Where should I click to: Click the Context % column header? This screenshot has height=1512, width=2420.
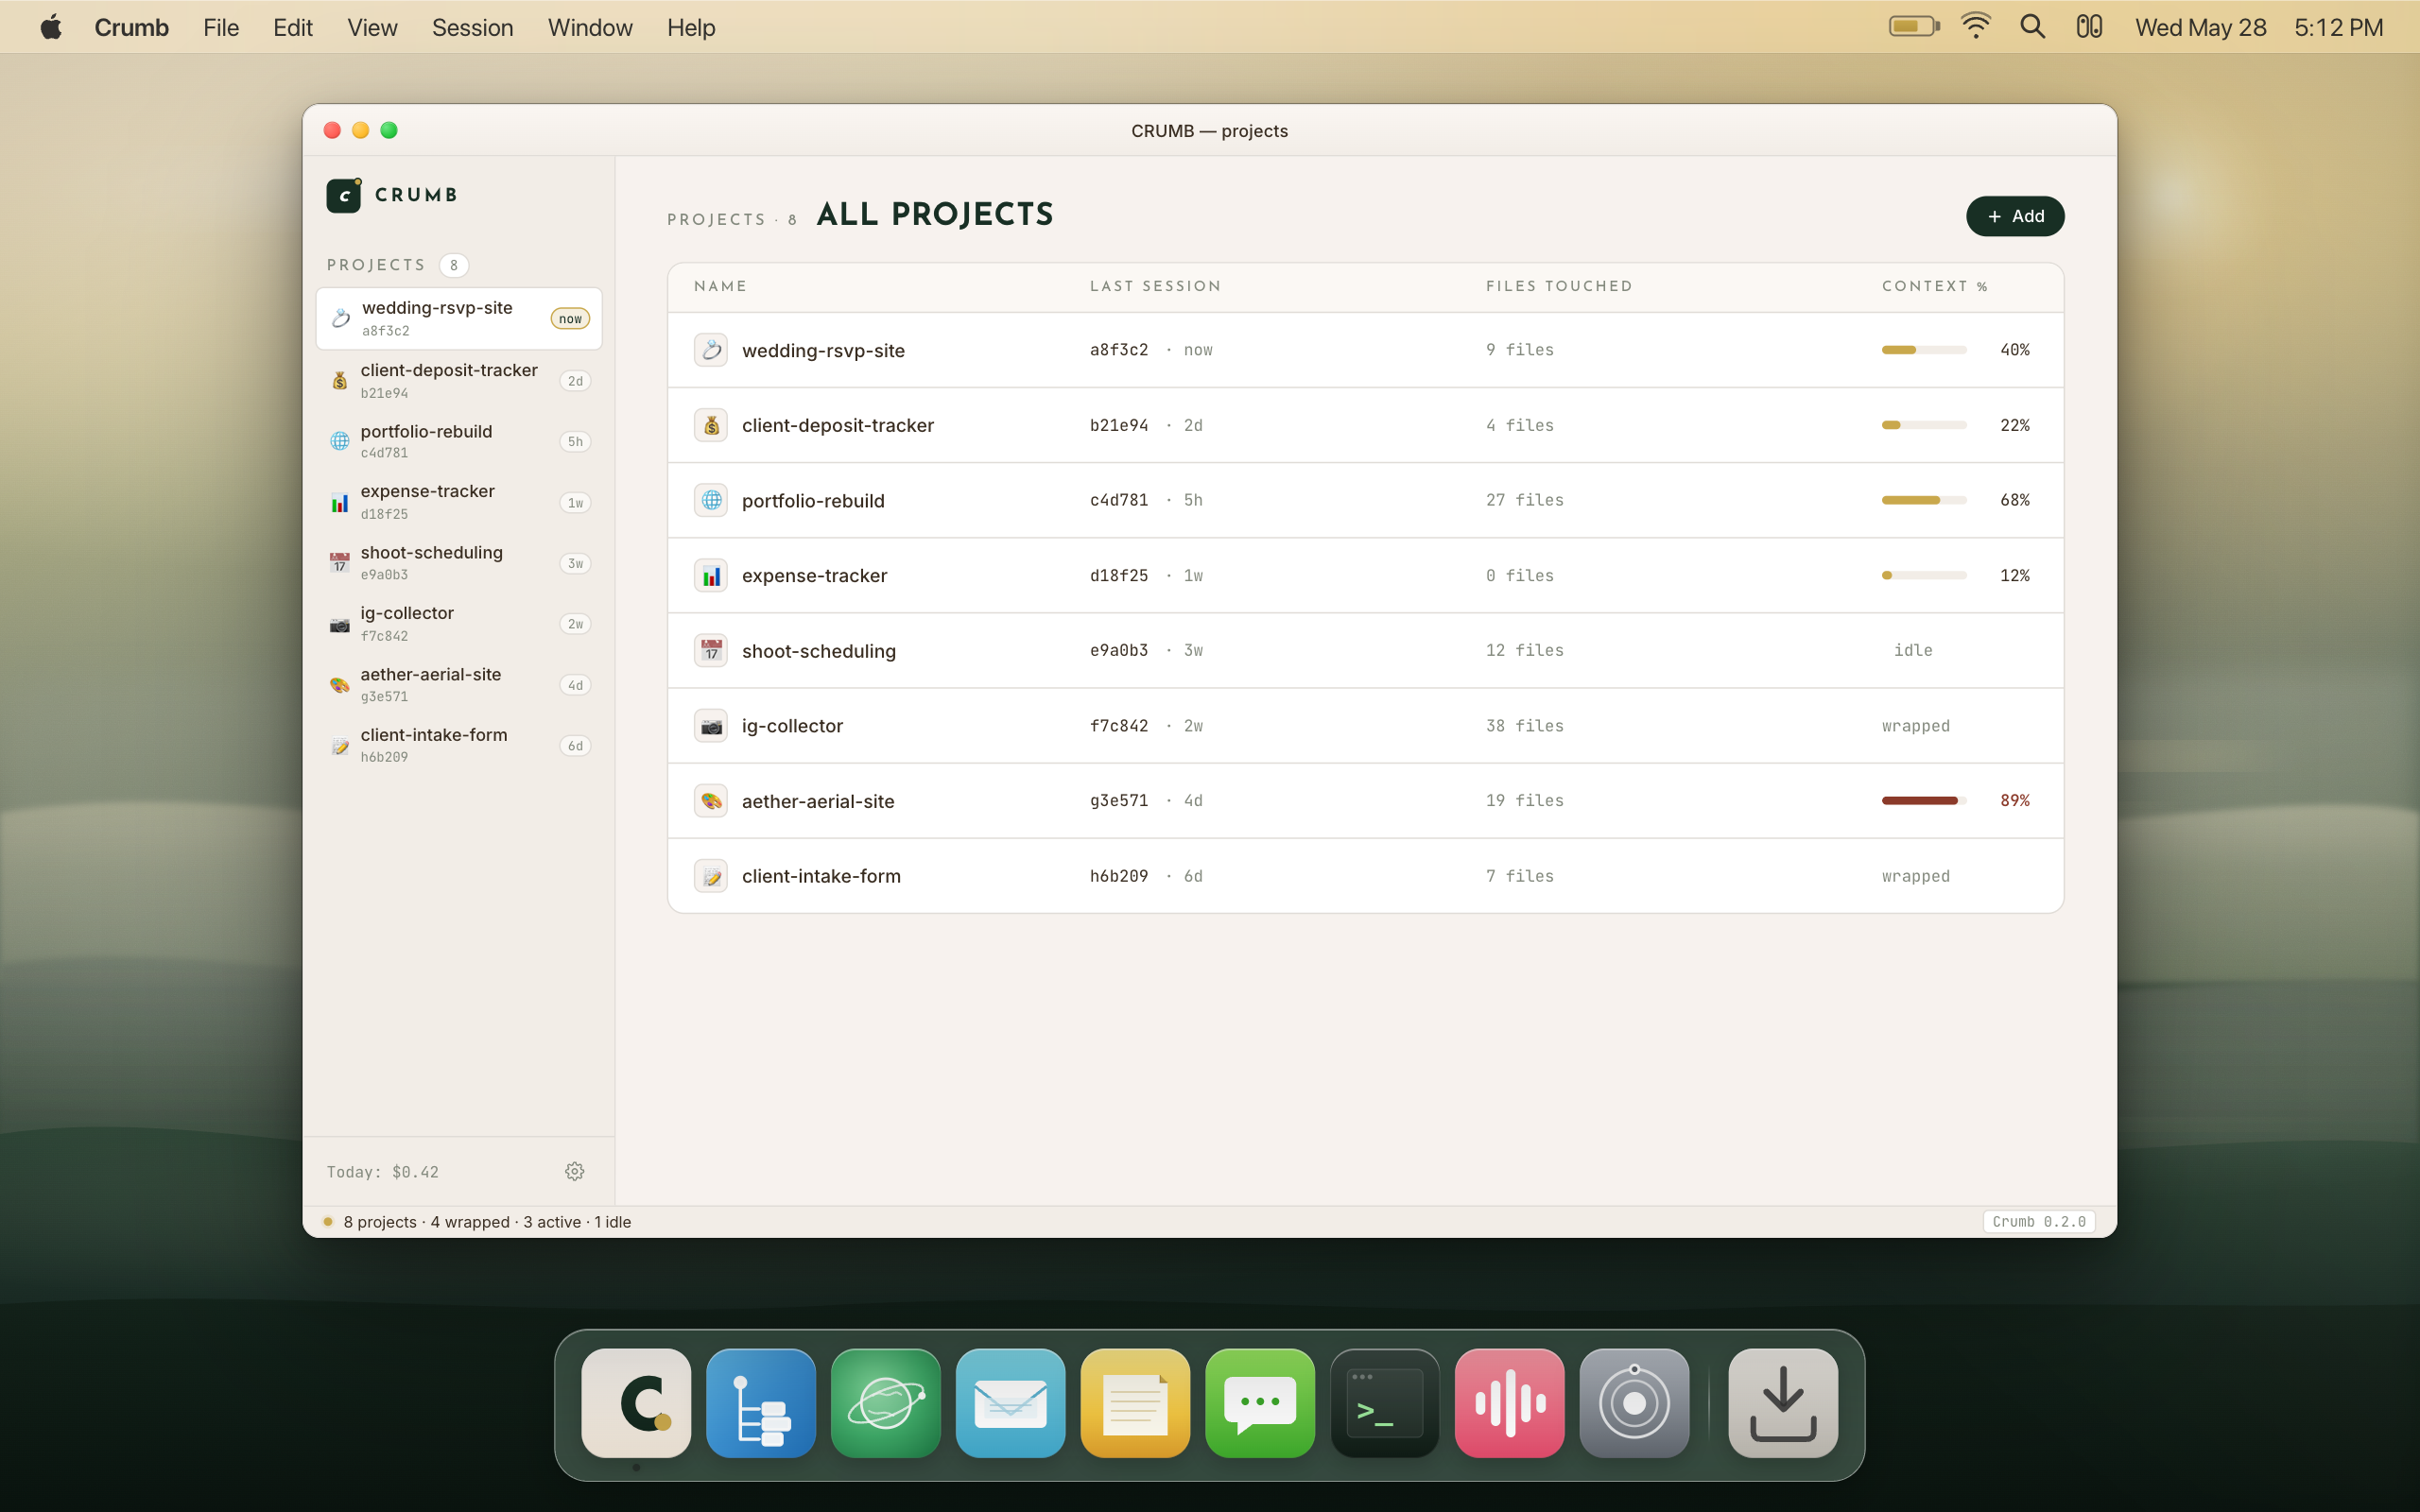[1934, 286]
